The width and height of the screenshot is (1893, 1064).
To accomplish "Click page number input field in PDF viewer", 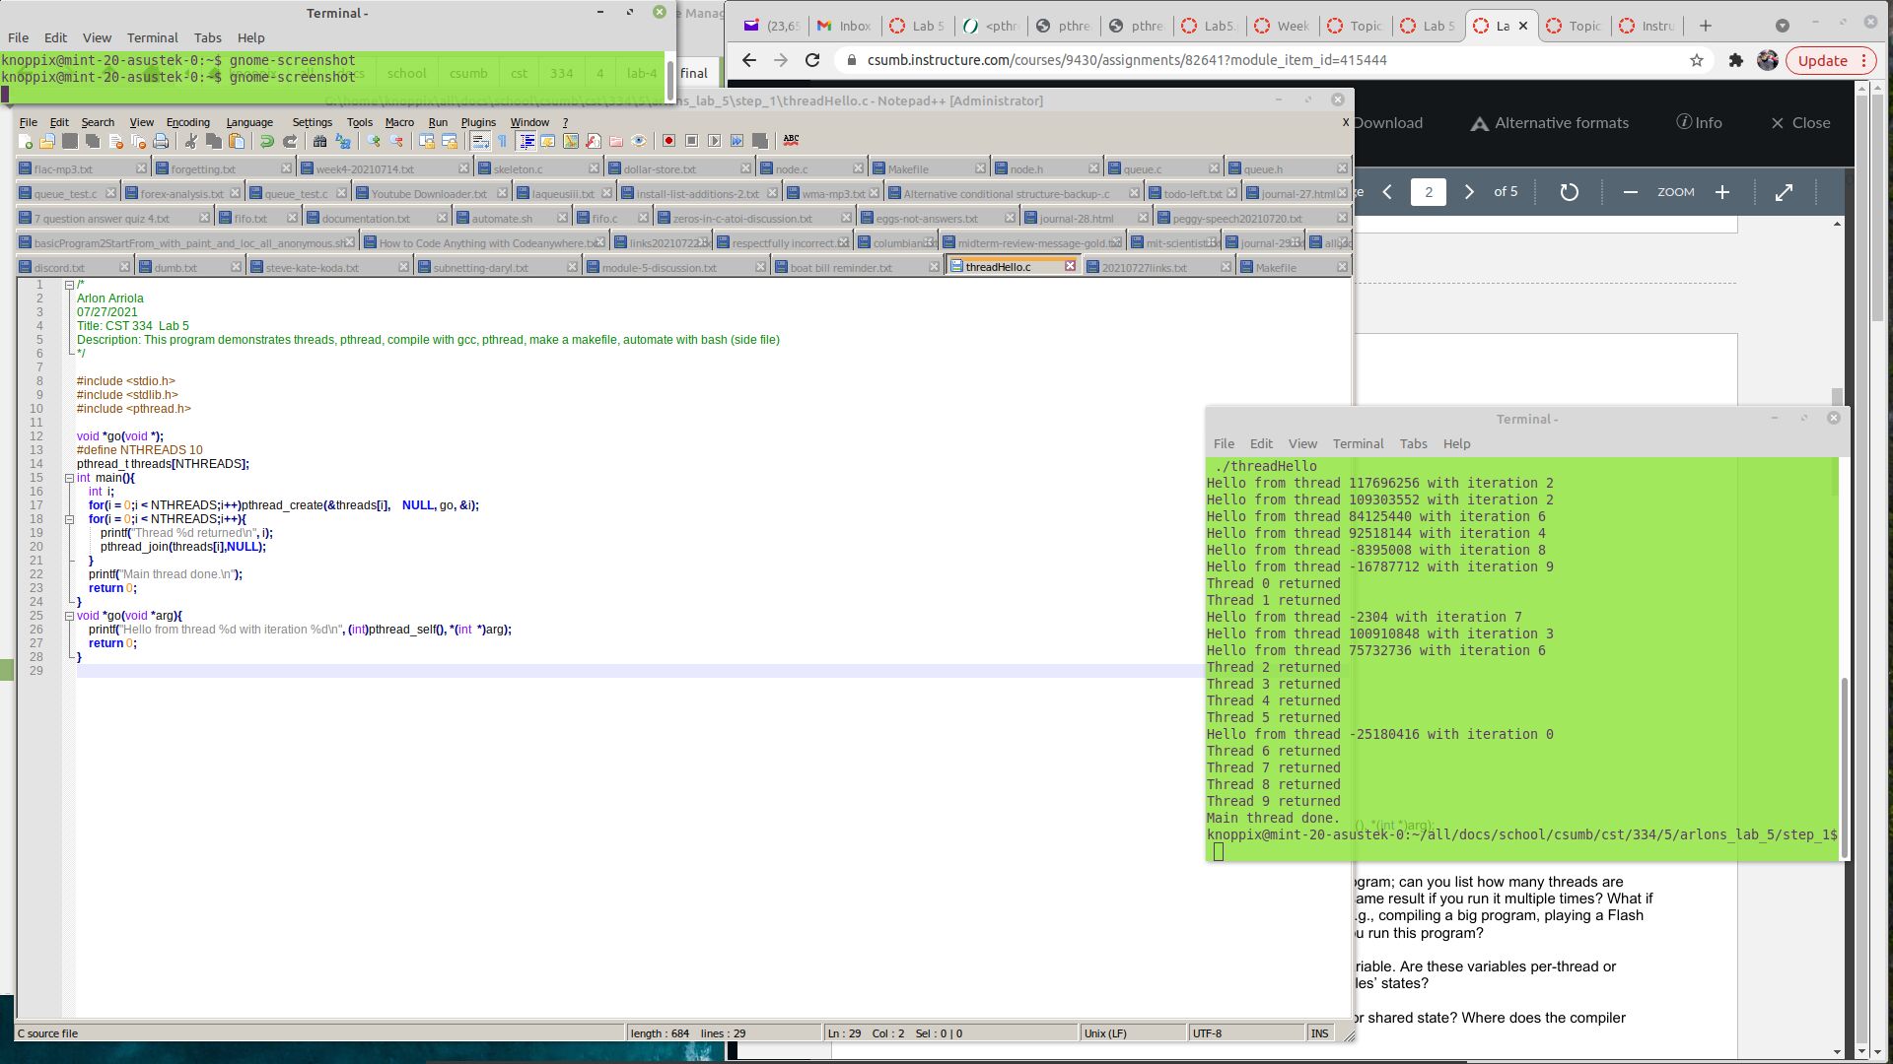I will pos(1428,191).
